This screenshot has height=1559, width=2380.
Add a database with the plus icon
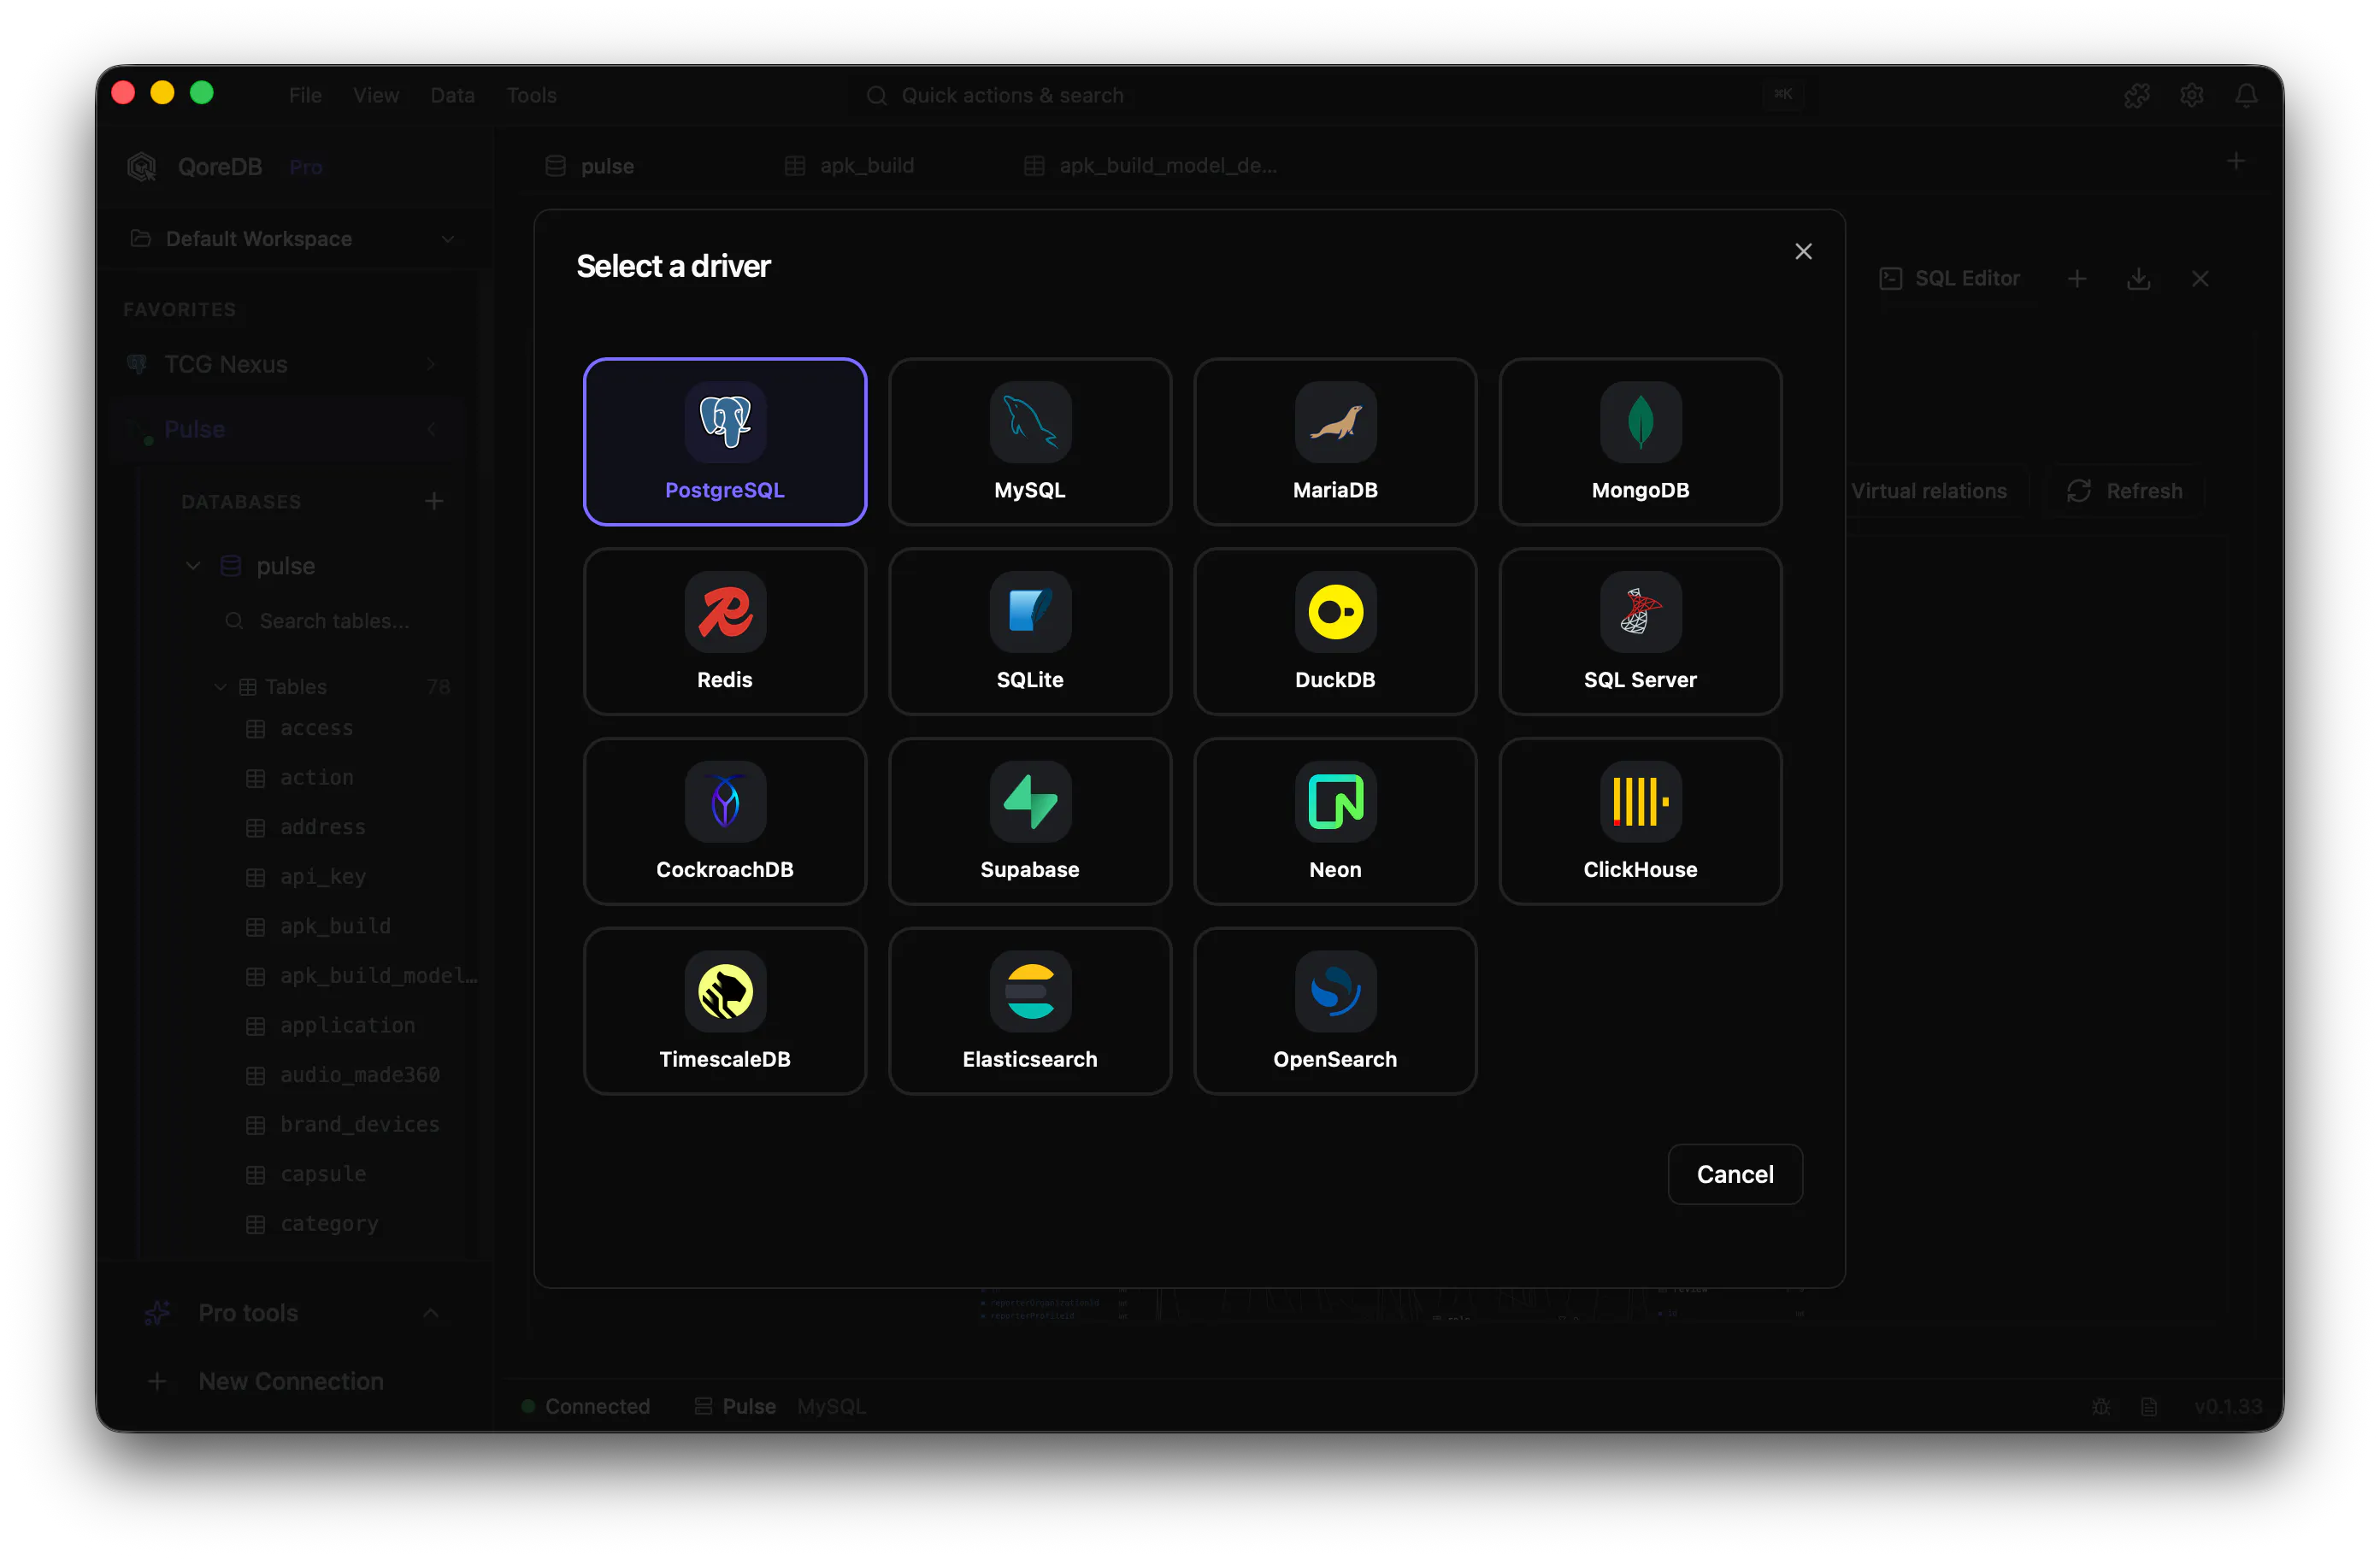(x=433, y=501)
